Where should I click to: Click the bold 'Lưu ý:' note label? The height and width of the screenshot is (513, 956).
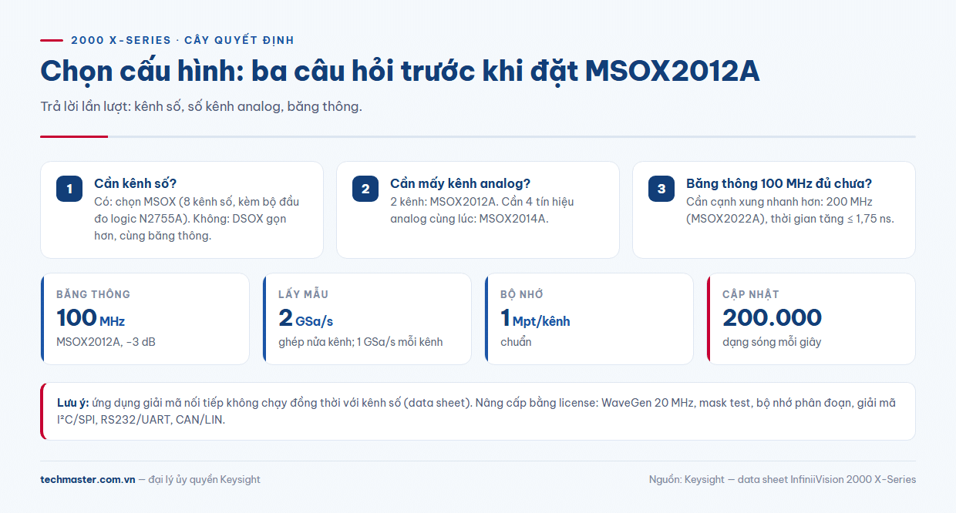tap(72, 403)
